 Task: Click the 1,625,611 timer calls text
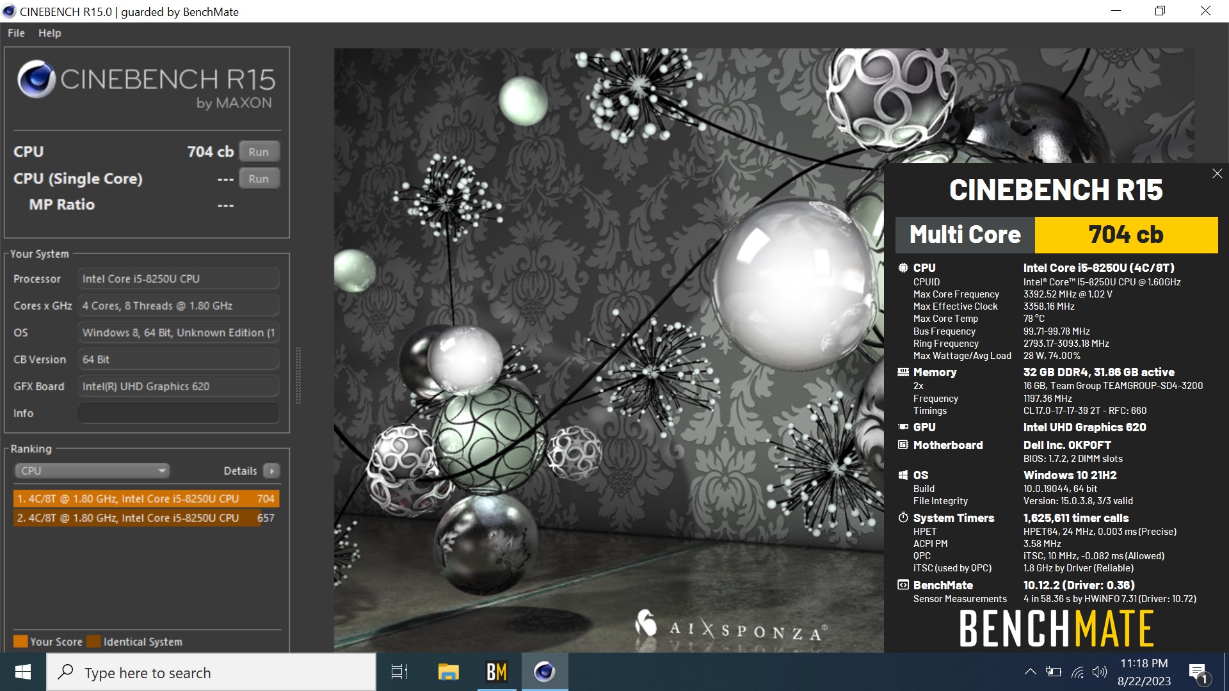click(x=1075, y=518)
